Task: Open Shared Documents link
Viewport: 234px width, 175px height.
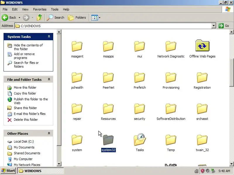Action: (27, 153)
